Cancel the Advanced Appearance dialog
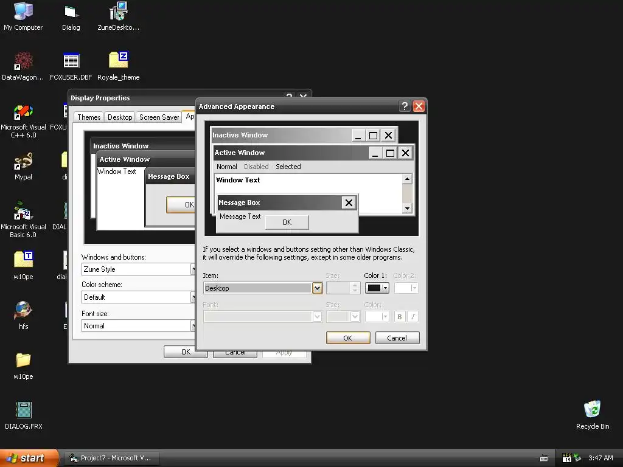 coord(397,338)
